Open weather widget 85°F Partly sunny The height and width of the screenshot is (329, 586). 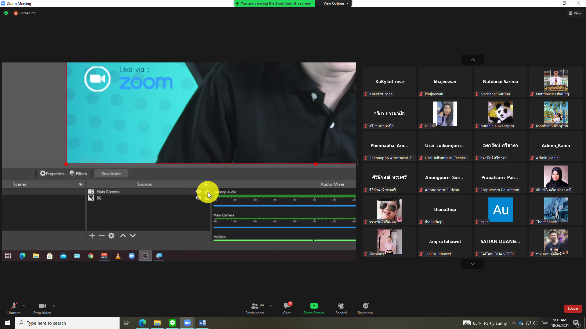coord(485,323)
